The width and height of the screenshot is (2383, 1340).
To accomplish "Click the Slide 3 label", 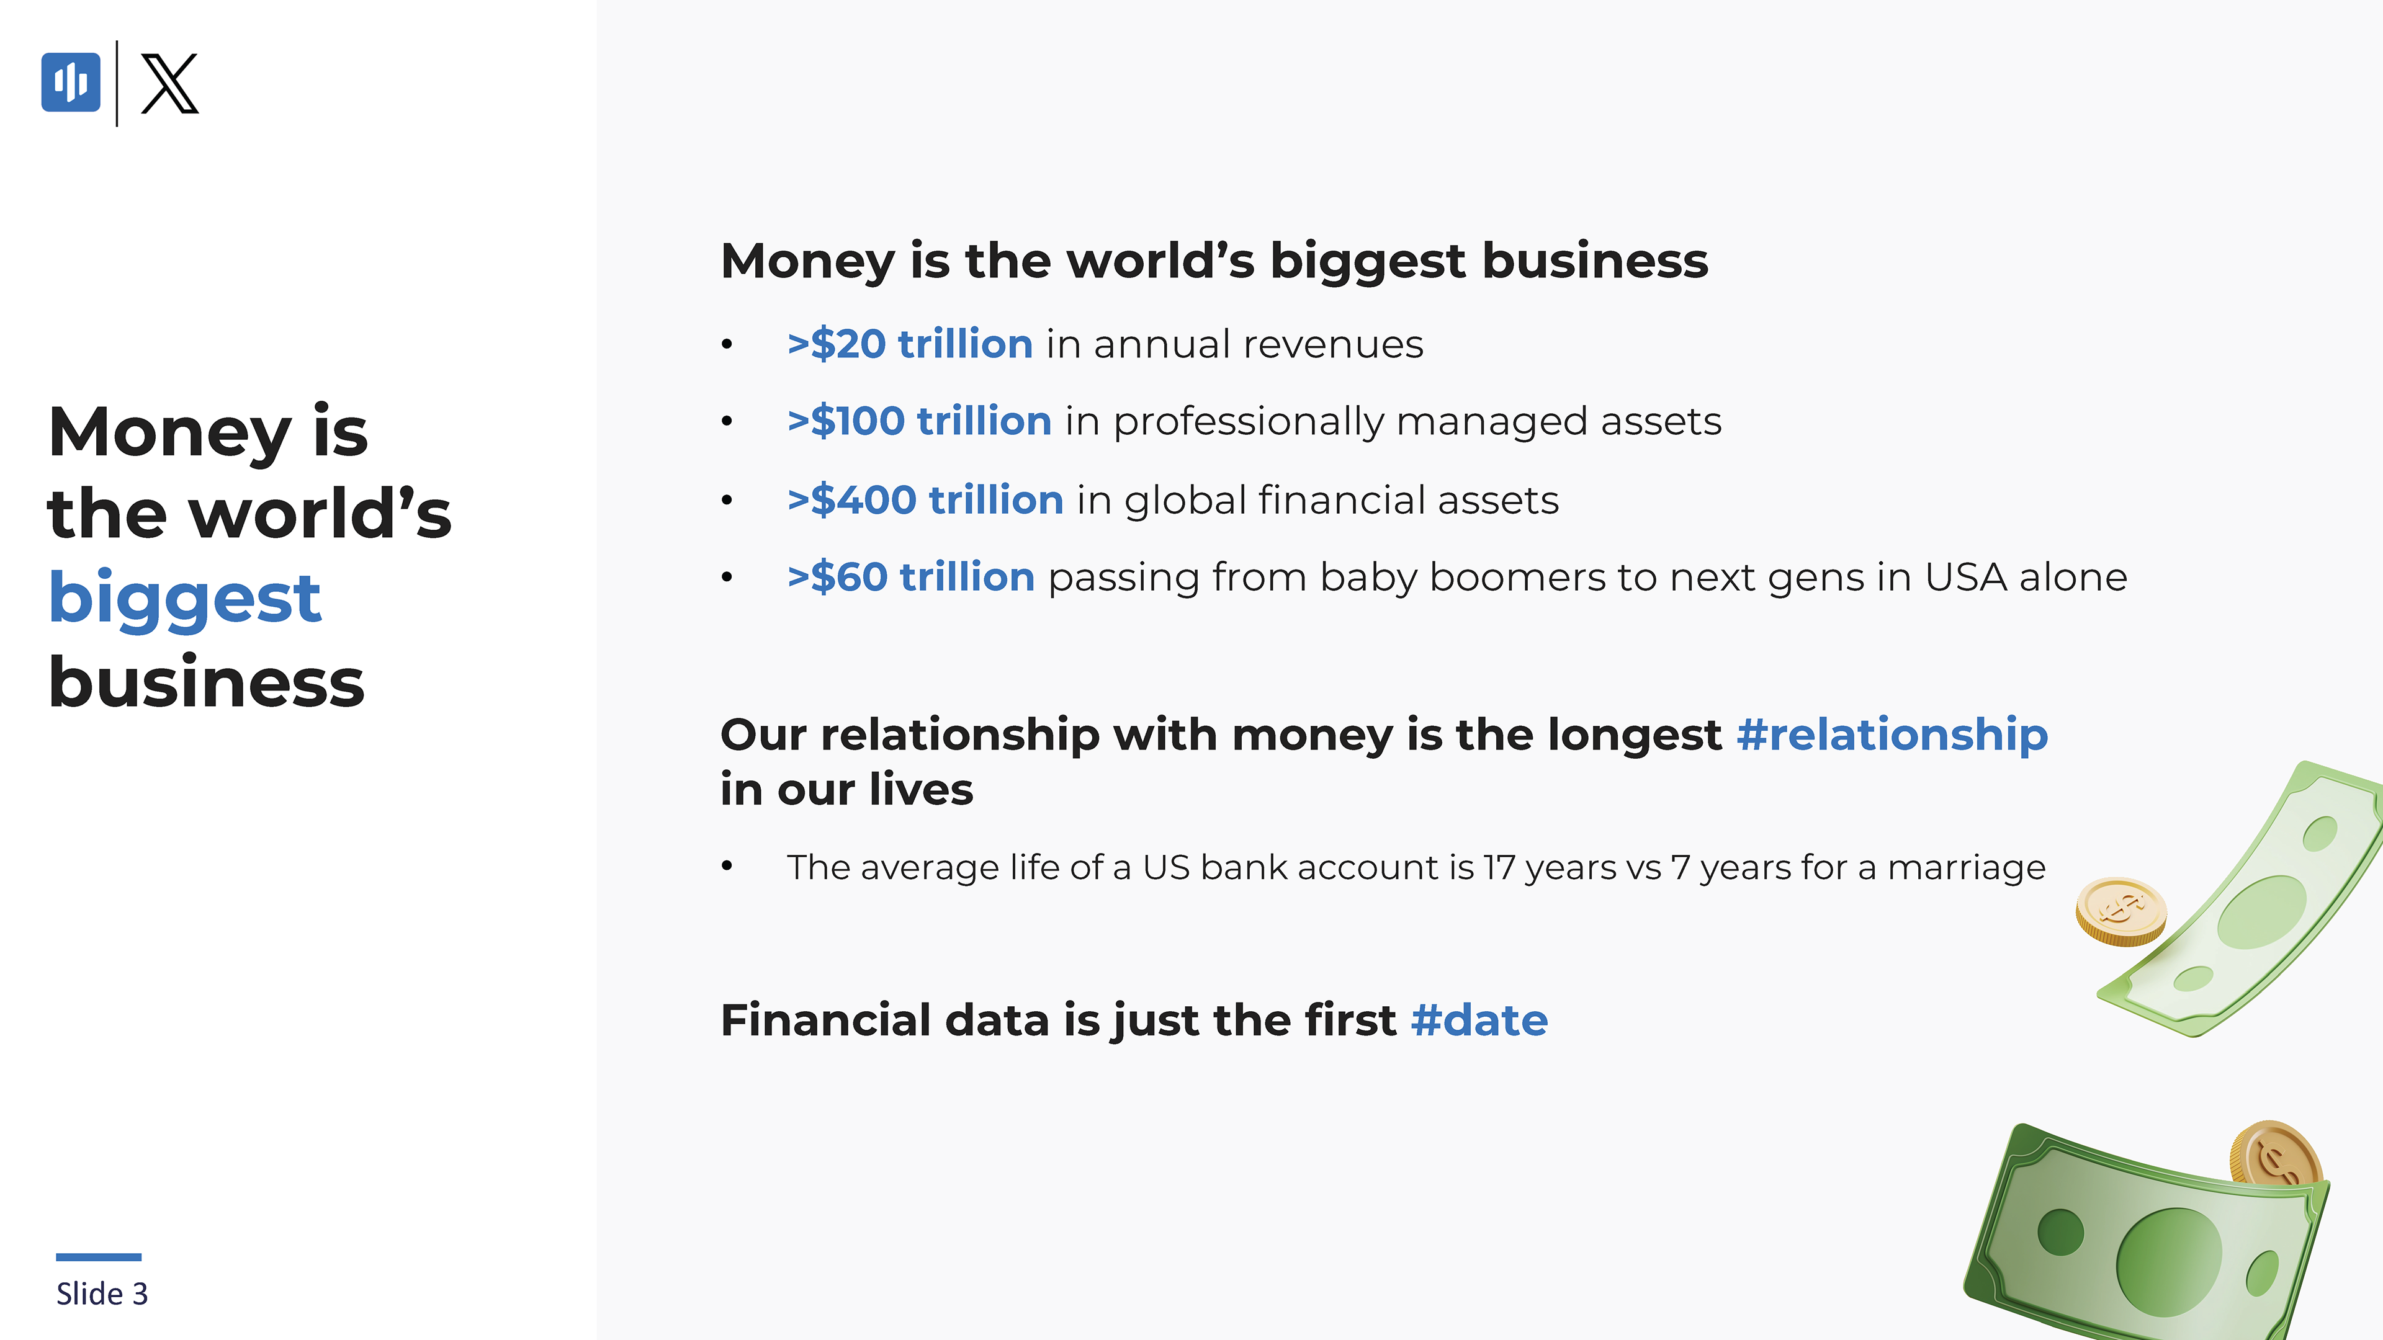I will 102,1293.
